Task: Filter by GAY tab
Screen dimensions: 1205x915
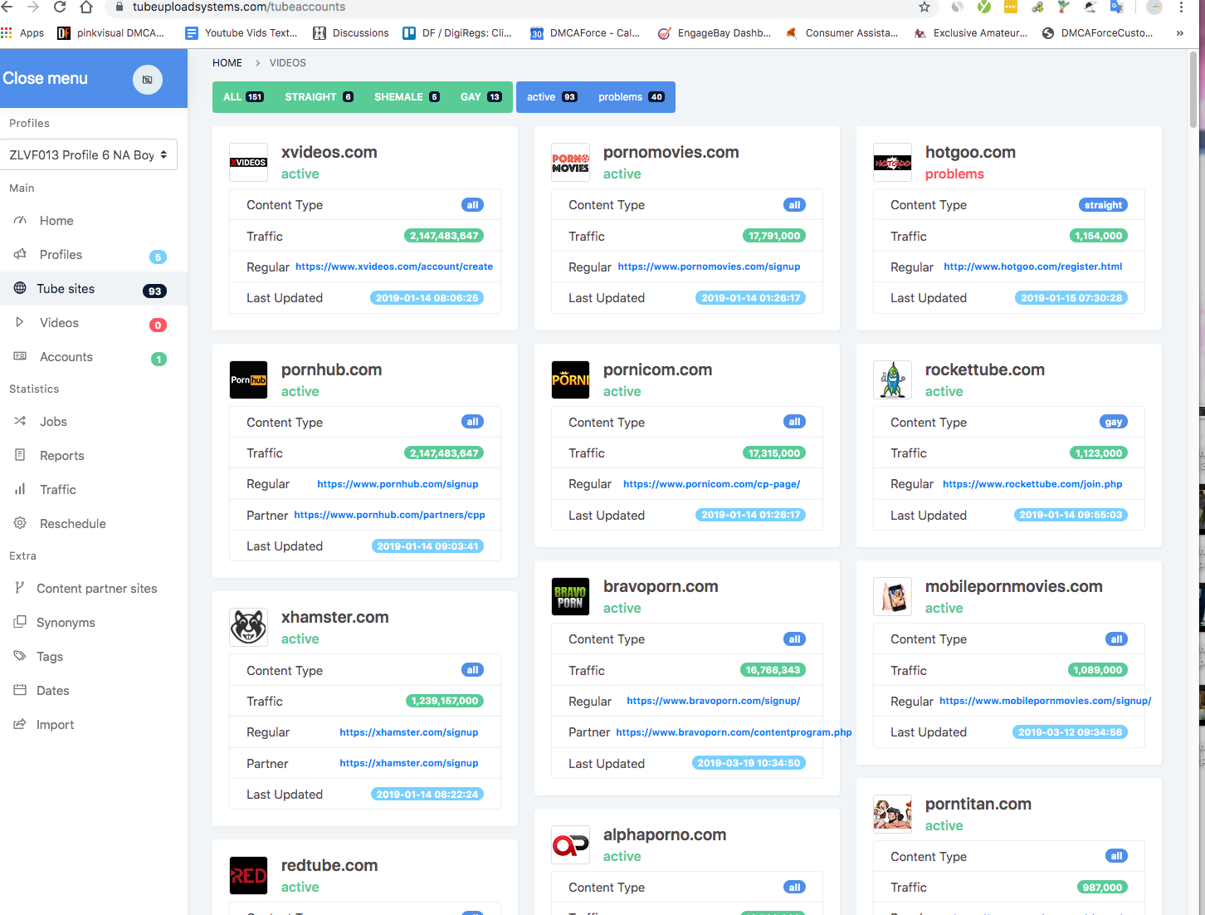Action: coord(481,97)
